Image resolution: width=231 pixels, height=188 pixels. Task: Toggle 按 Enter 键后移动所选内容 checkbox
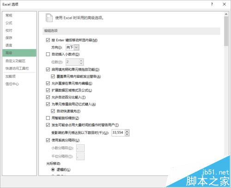coord(48,40)
